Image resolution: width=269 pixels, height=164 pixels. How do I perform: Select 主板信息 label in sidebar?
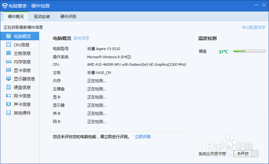(x=22, y=53)
